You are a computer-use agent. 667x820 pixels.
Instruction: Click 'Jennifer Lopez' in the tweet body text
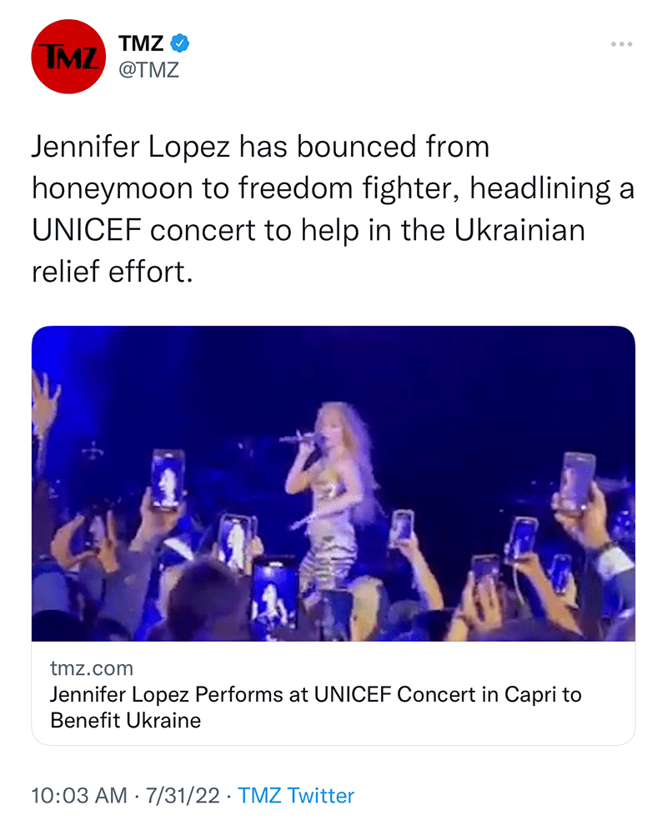133,147
